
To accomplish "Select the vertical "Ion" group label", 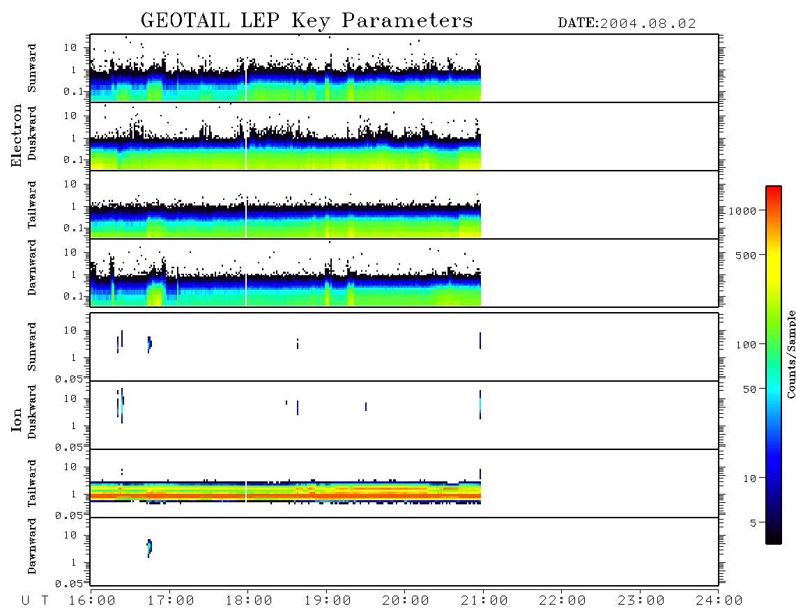I will coord(16,419).
